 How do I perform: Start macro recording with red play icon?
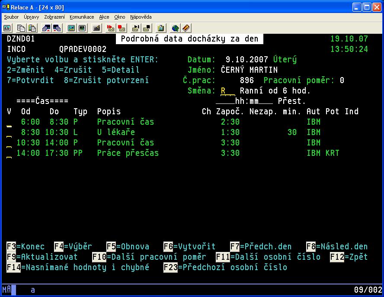111,28
